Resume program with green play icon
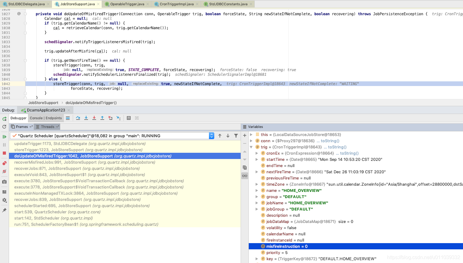463x263 pixels. 4,137
